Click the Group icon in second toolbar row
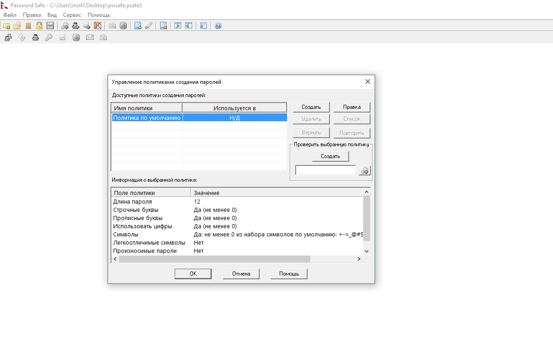553x348 pixels. click(8, 37)
